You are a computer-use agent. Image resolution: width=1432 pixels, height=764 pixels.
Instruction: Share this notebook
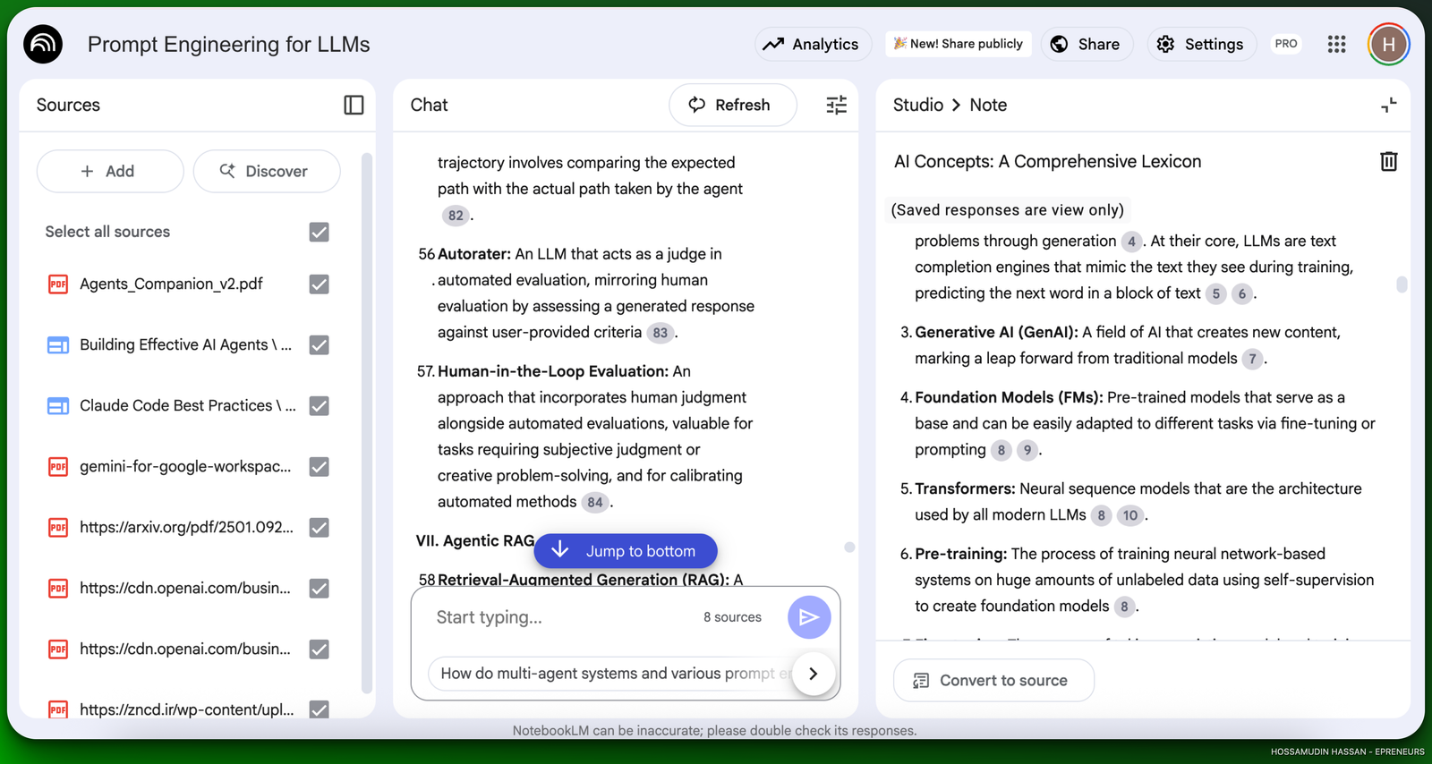tap(1086, 44)
